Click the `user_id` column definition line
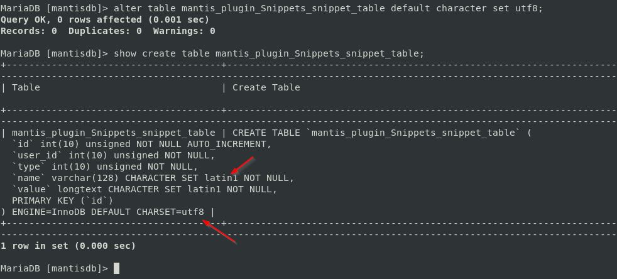This screenshot has width=617, height=279. [x=113, y=155]
